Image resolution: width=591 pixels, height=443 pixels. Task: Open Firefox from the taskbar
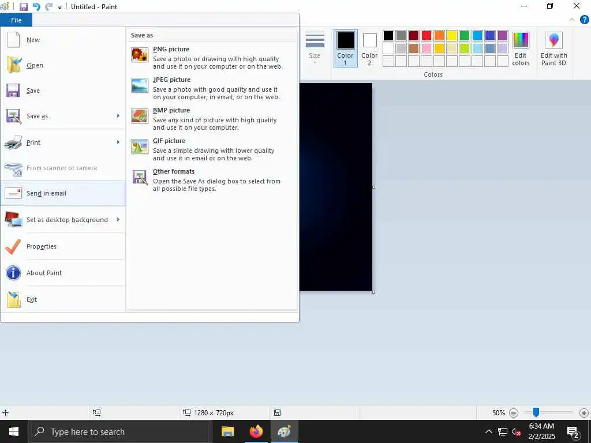(256, 431)
